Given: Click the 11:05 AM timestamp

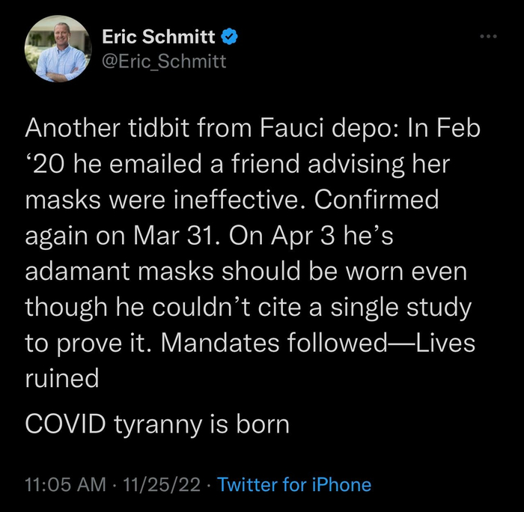Looking at the screenshot, I should 65,484.
